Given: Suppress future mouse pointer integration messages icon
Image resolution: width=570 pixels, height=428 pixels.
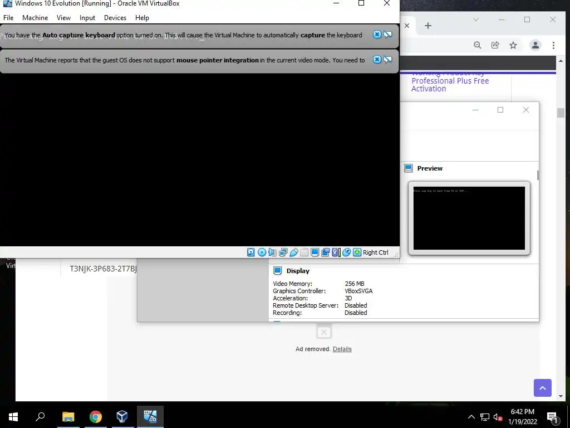Looking at the screenshot, I should tap(388, 60).
